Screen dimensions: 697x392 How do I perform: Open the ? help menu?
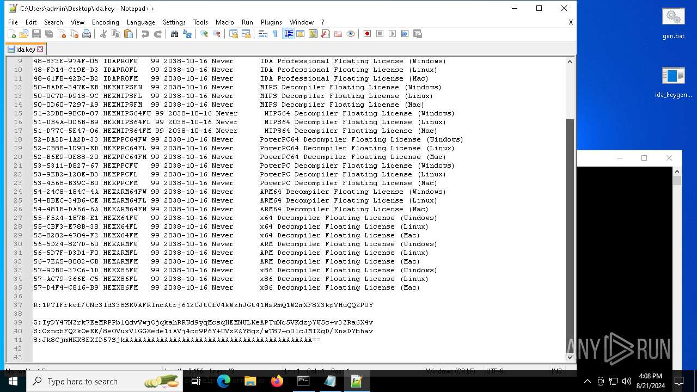click(322, 22)
